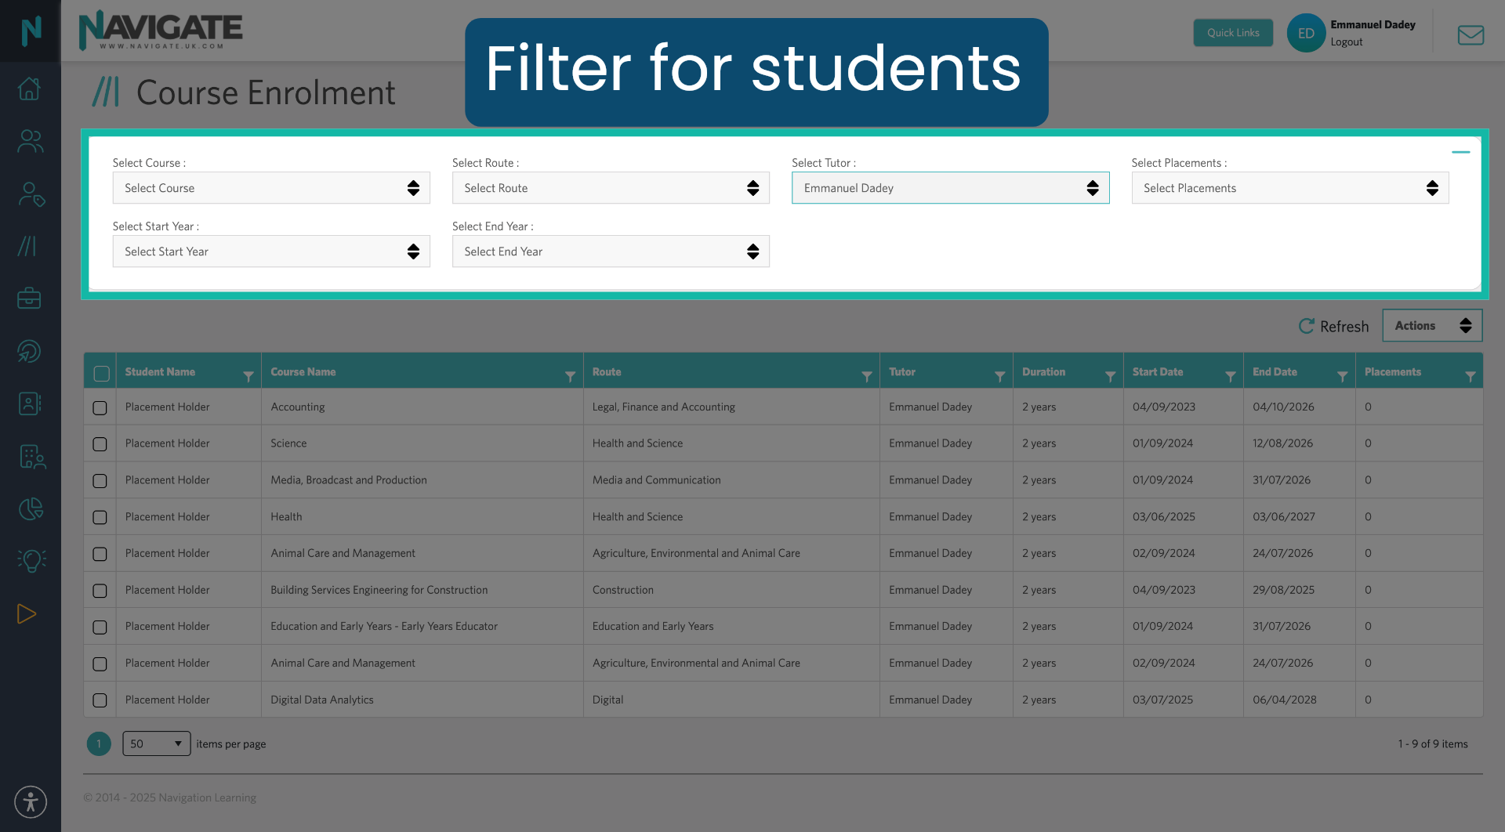
Task: Check the checkbox on the Accounting row
Action: coord(100,407)
